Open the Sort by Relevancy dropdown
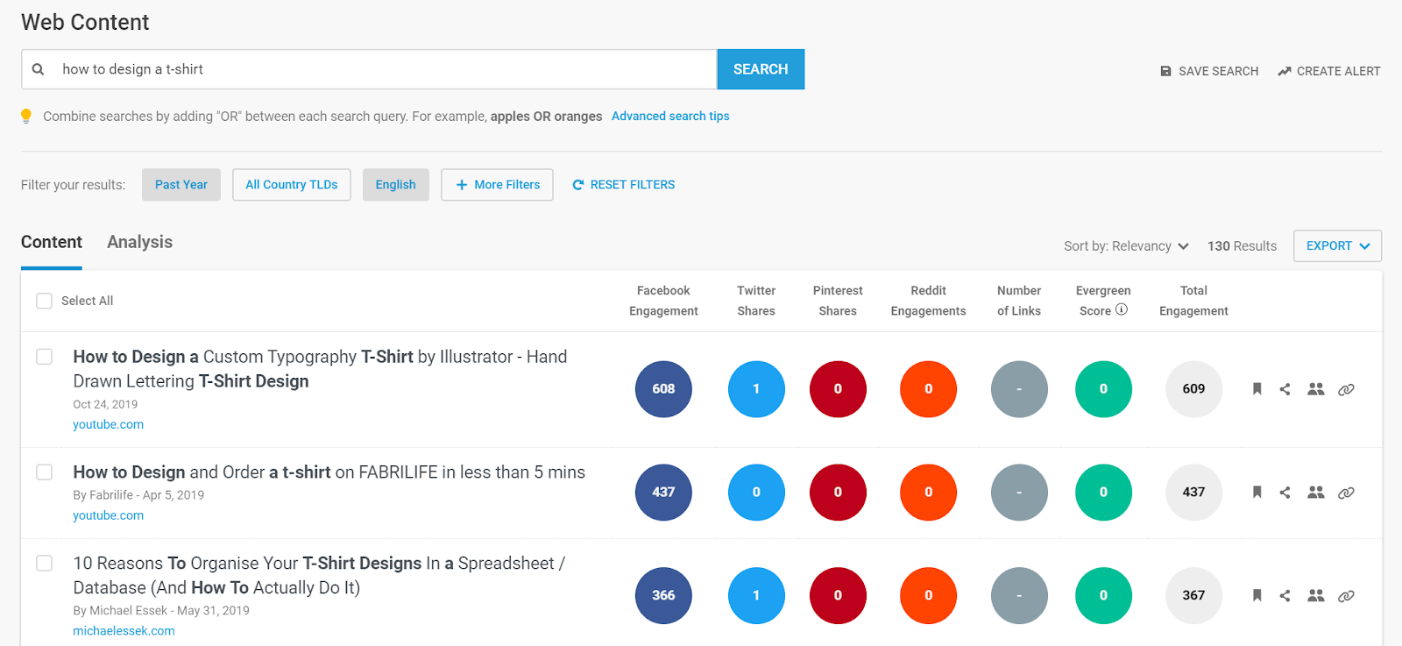The image size is (1402, 646). pos(1126,246)
